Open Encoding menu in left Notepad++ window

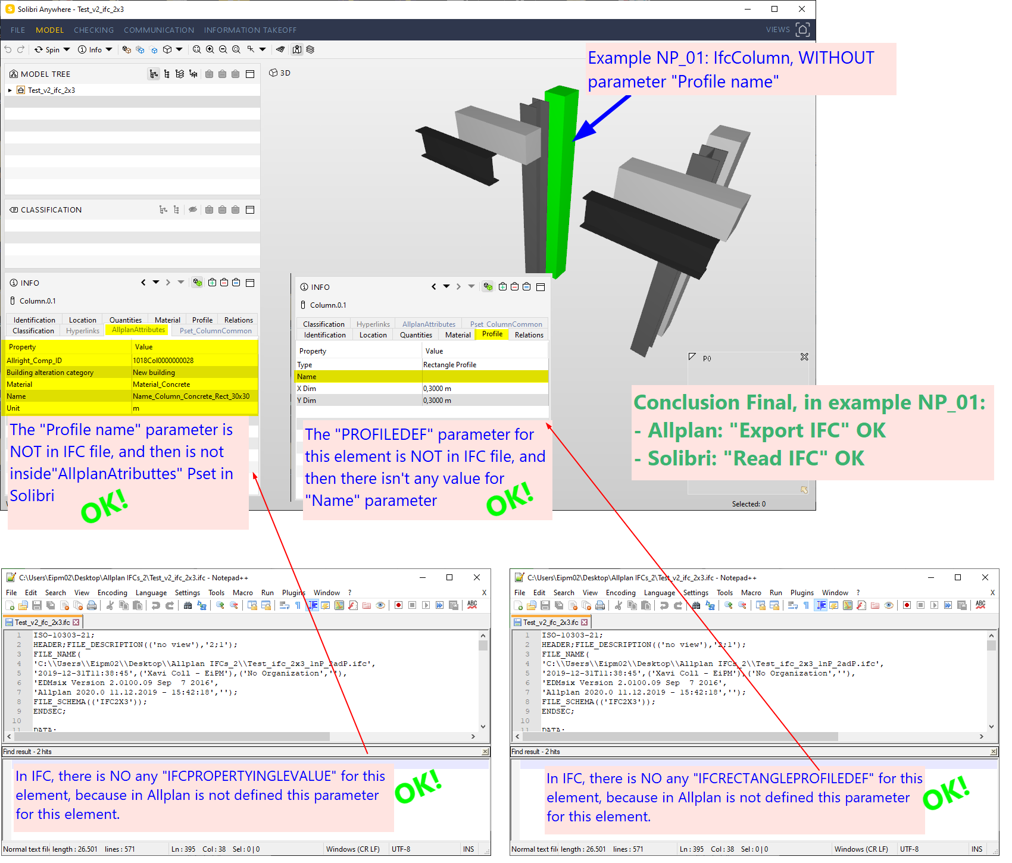click(x=113, y=593)
